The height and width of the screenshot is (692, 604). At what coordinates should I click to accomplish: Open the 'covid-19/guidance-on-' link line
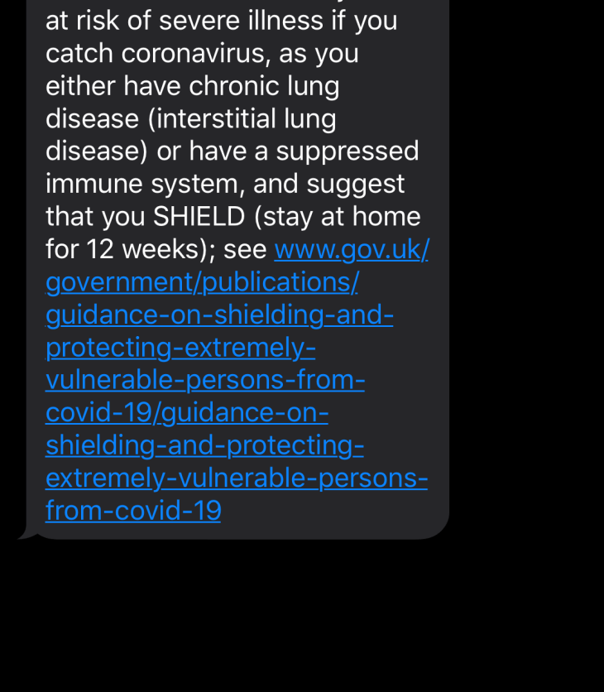click(187, 412)
